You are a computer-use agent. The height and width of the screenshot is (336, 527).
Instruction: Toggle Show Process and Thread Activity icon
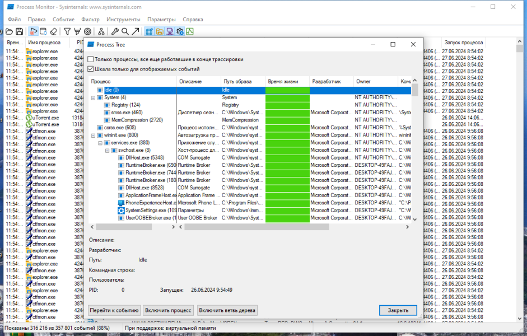pyautogui.click(x=180, y=31)
